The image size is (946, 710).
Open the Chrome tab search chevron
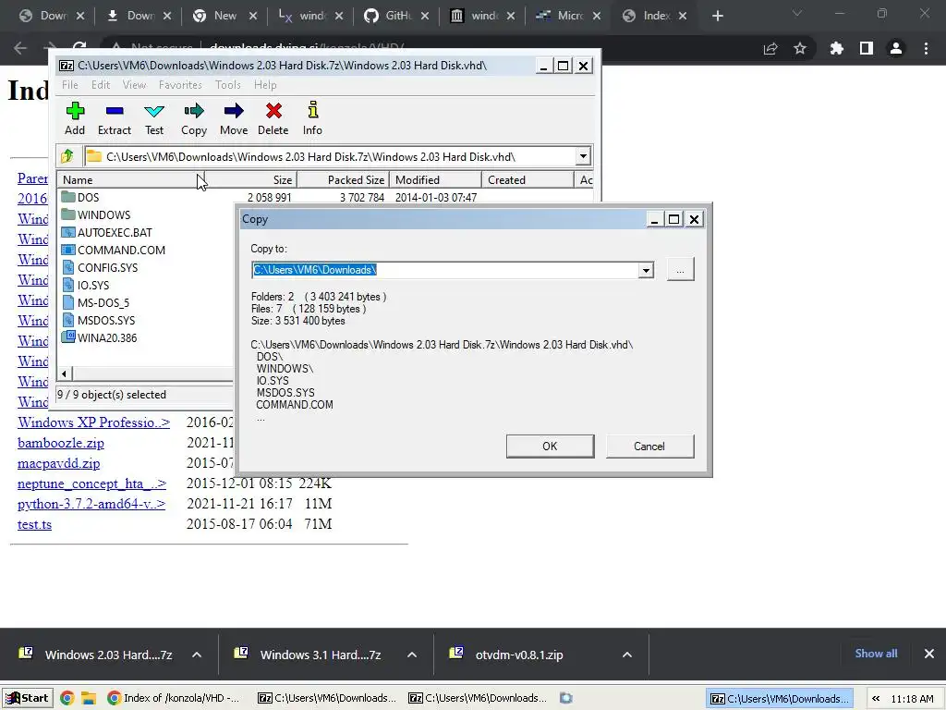(x=797, y=13)
